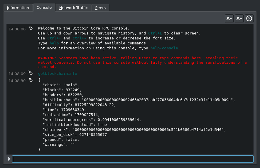Screen dimensions: 260x168
Task: Click the reply icon beside the 14:08:06 welcome message
Action: (x=31, y=28)
